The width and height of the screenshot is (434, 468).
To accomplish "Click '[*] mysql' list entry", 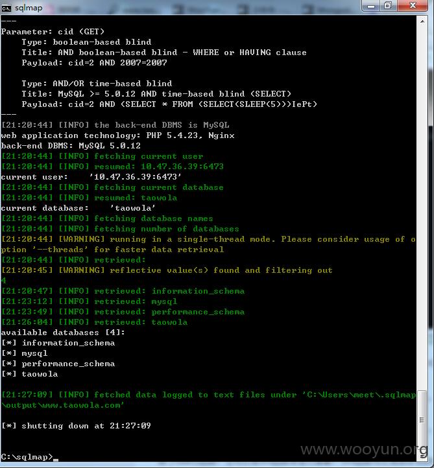I will point(24,353).
